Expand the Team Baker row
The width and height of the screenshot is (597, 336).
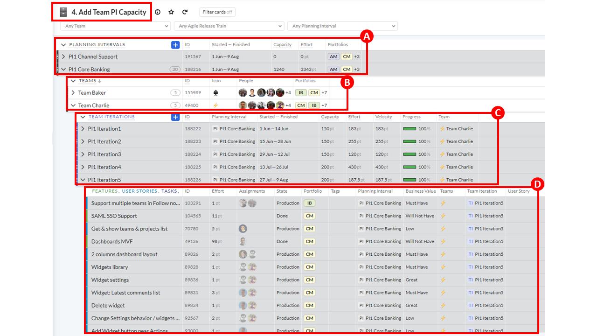pos(73,92)
